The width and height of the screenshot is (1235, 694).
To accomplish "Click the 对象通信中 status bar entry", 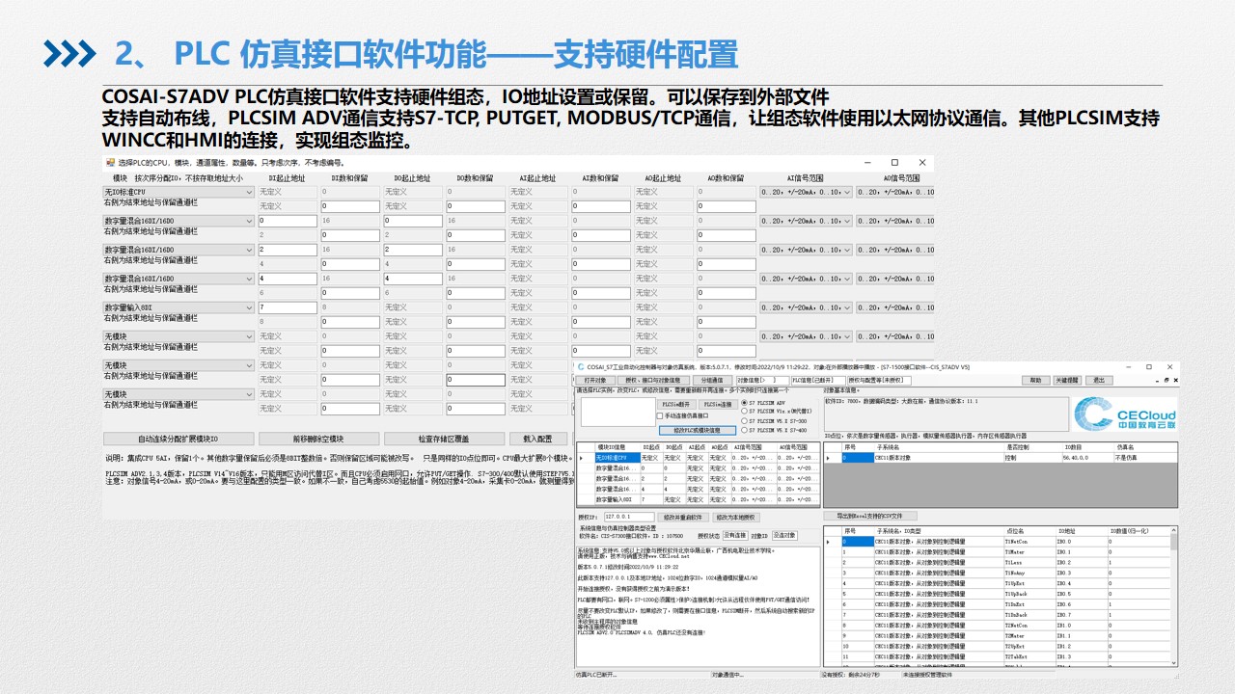I will click(727, 675).
